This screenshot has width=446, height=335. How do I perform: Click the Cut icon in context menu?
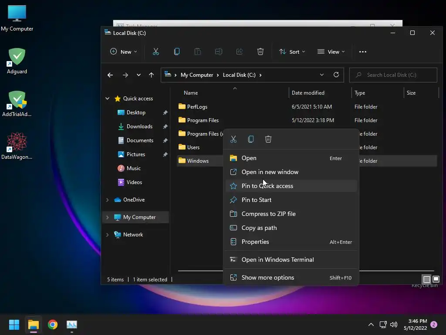[x=233, y=139]
